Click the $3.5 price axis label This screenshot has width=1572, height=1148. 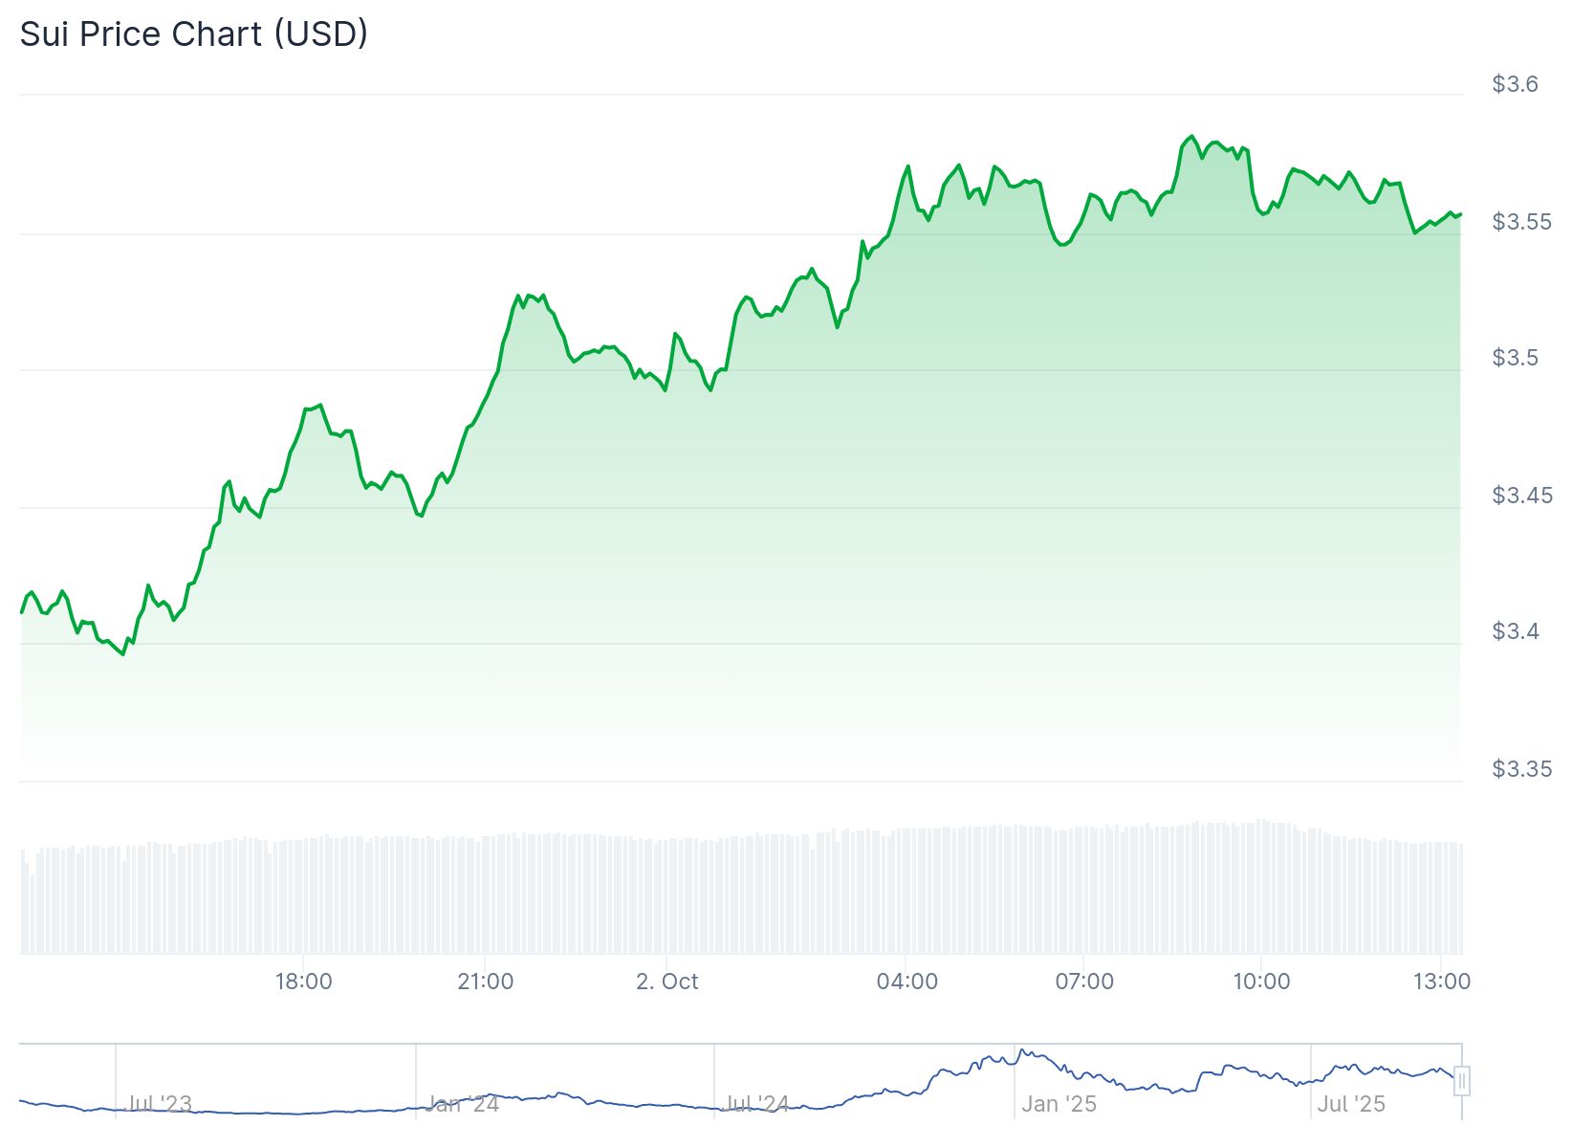click(x=1515, y=358)
